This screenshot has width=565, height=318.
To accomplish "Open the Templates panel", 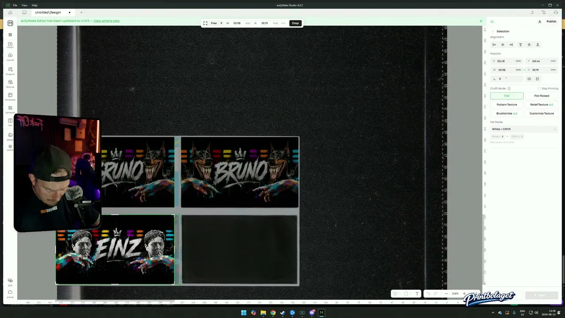I will pos(10,96).
